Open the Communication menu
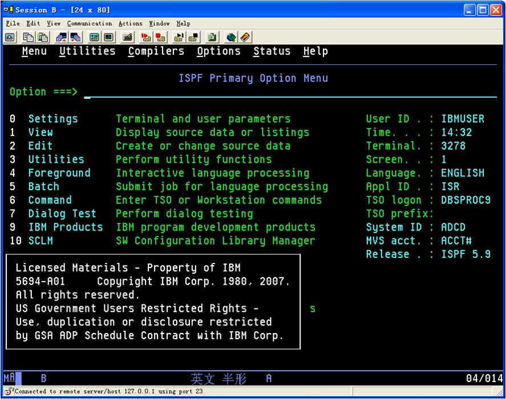The width and height of the screenshot is (506, 399). (90, 23)
